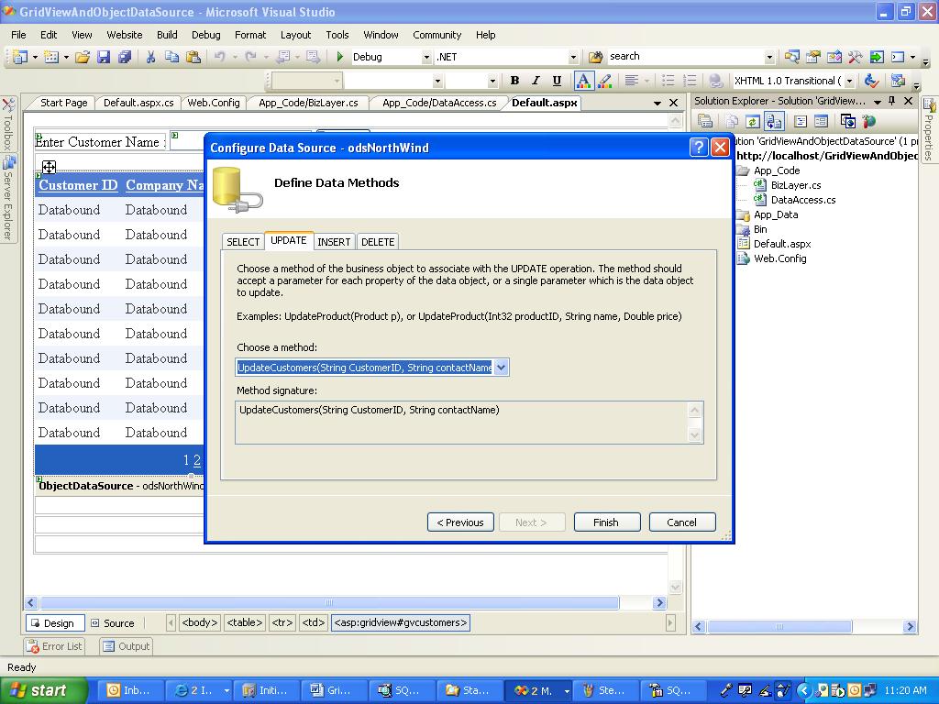The width and height of the screenshot is (939, 704).
Task: Open the Toolbox side panel
Action: pos(7,123)
